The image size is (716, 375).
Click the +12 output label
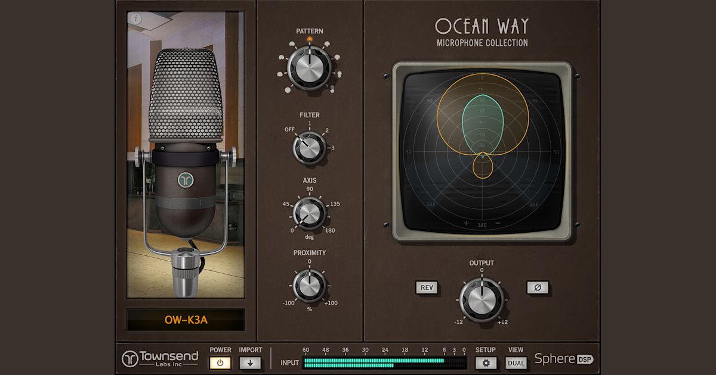[x=503, y=322]
